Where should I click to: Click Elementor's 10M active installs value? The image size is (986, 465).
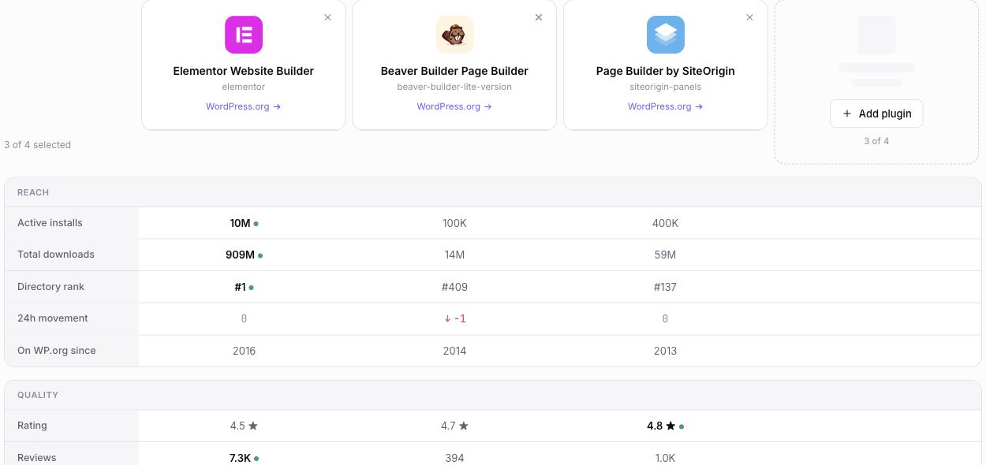[x=240, y=223]
